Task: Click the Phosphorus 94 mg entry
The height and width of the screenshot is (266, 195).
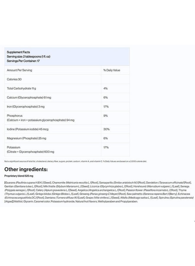Action: tap(40, 118)
